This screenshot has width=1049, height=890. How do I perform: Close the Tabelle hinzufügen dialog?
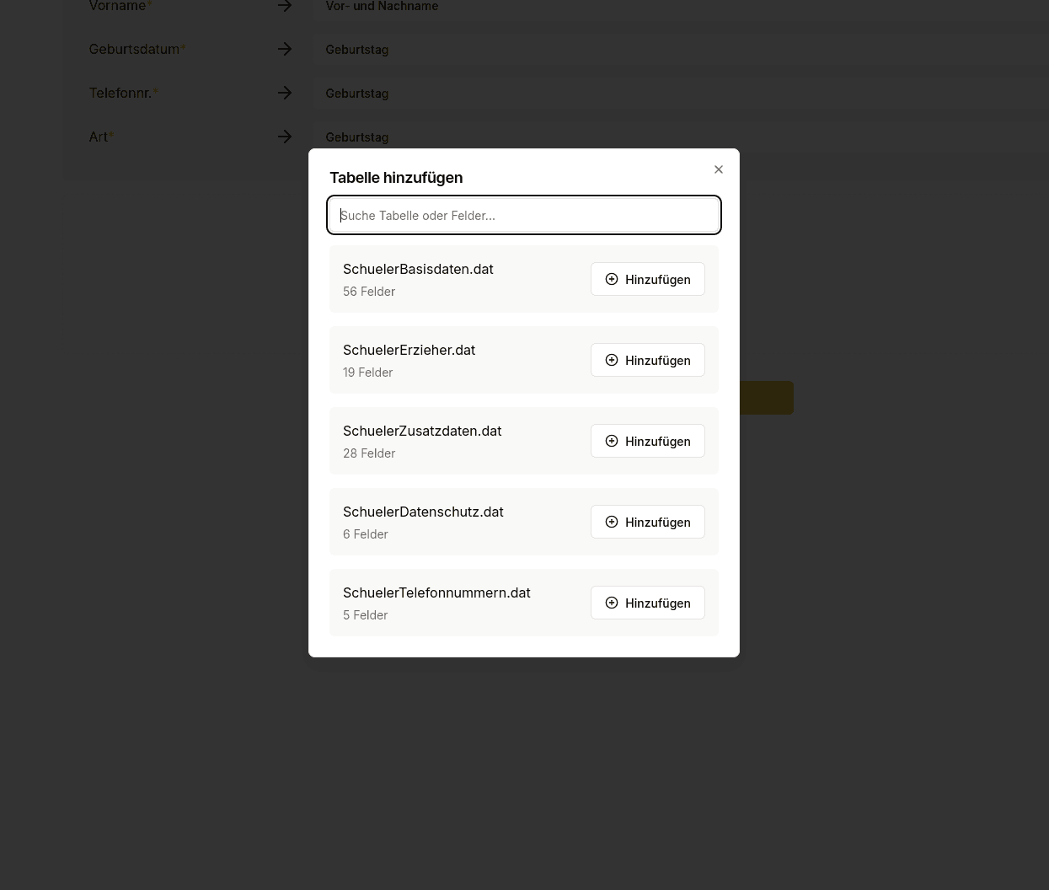pos(719,169)
